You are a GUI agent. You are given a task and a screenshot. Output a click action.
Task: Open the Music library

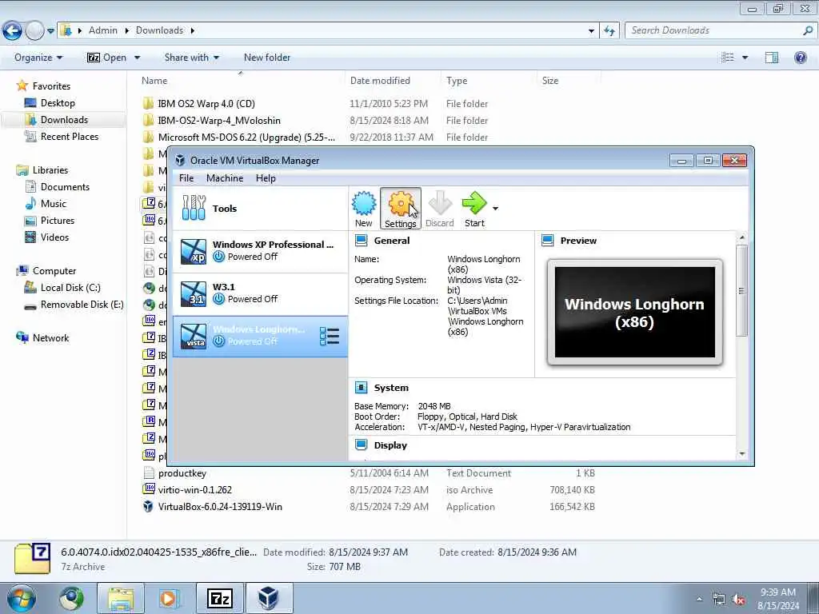(54, 204)
